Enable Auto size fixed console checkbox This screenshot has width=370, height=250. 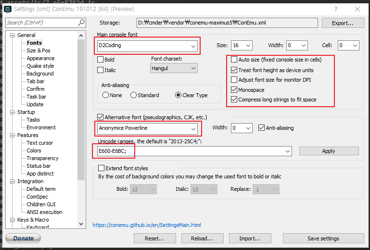pos(234,60)
